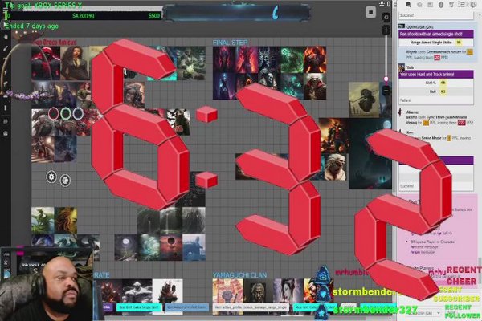
Task: Open the Chat tab in the sidebar
Action: 409,5
